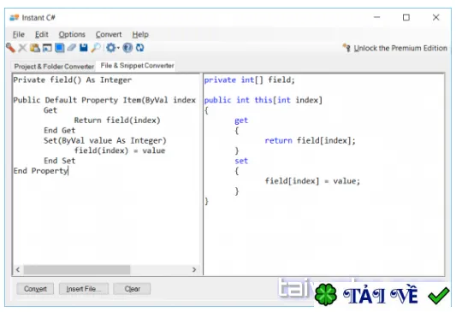456x312 pixels.
Task: Click 'return field[index];' in C# output
Action: coord(310,140)
